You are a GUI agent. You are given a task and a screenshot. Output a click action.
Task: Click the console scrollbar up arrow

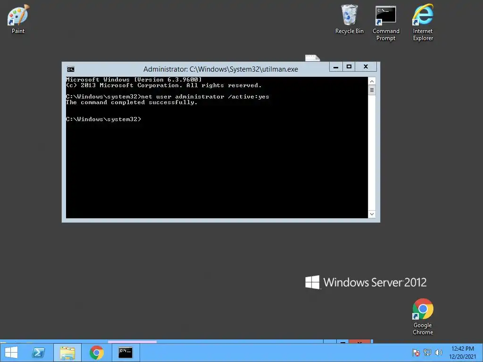click(372, 81)
